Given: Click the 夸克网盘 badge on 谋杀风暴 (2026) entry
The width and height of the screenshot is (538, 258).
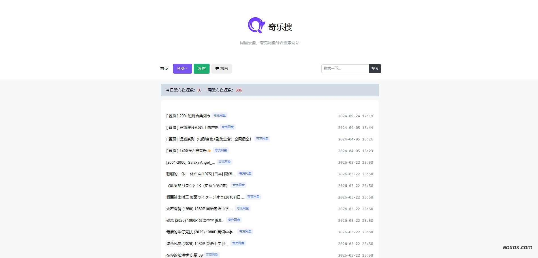Looking at the screenshot, I should [x=238, y=243].
